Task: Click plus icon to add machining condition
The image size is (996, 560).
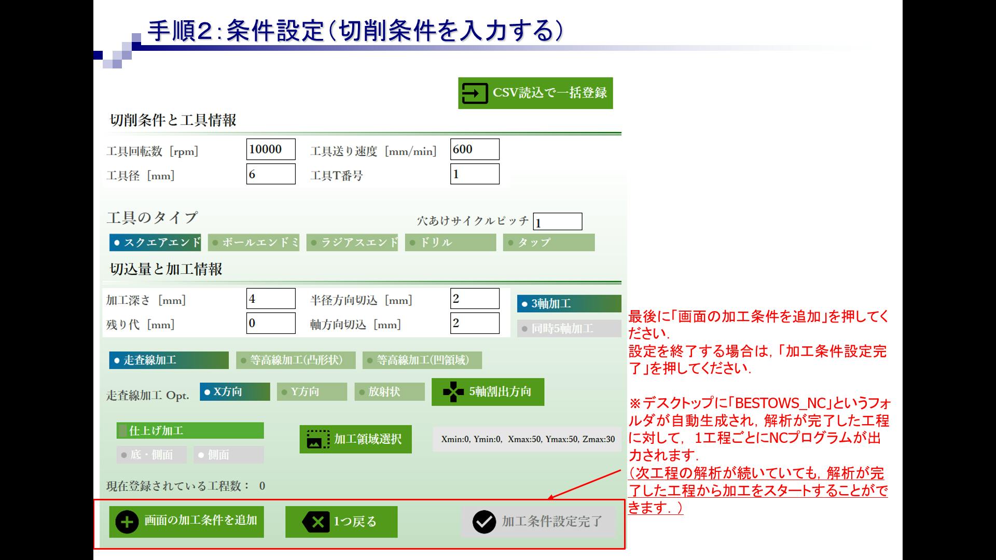Action: pos(127,522)
